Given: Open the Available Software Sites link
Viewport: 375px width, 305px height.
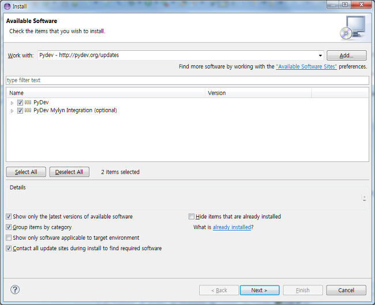Looking at the screenshot, I should [x=306, y=66].
